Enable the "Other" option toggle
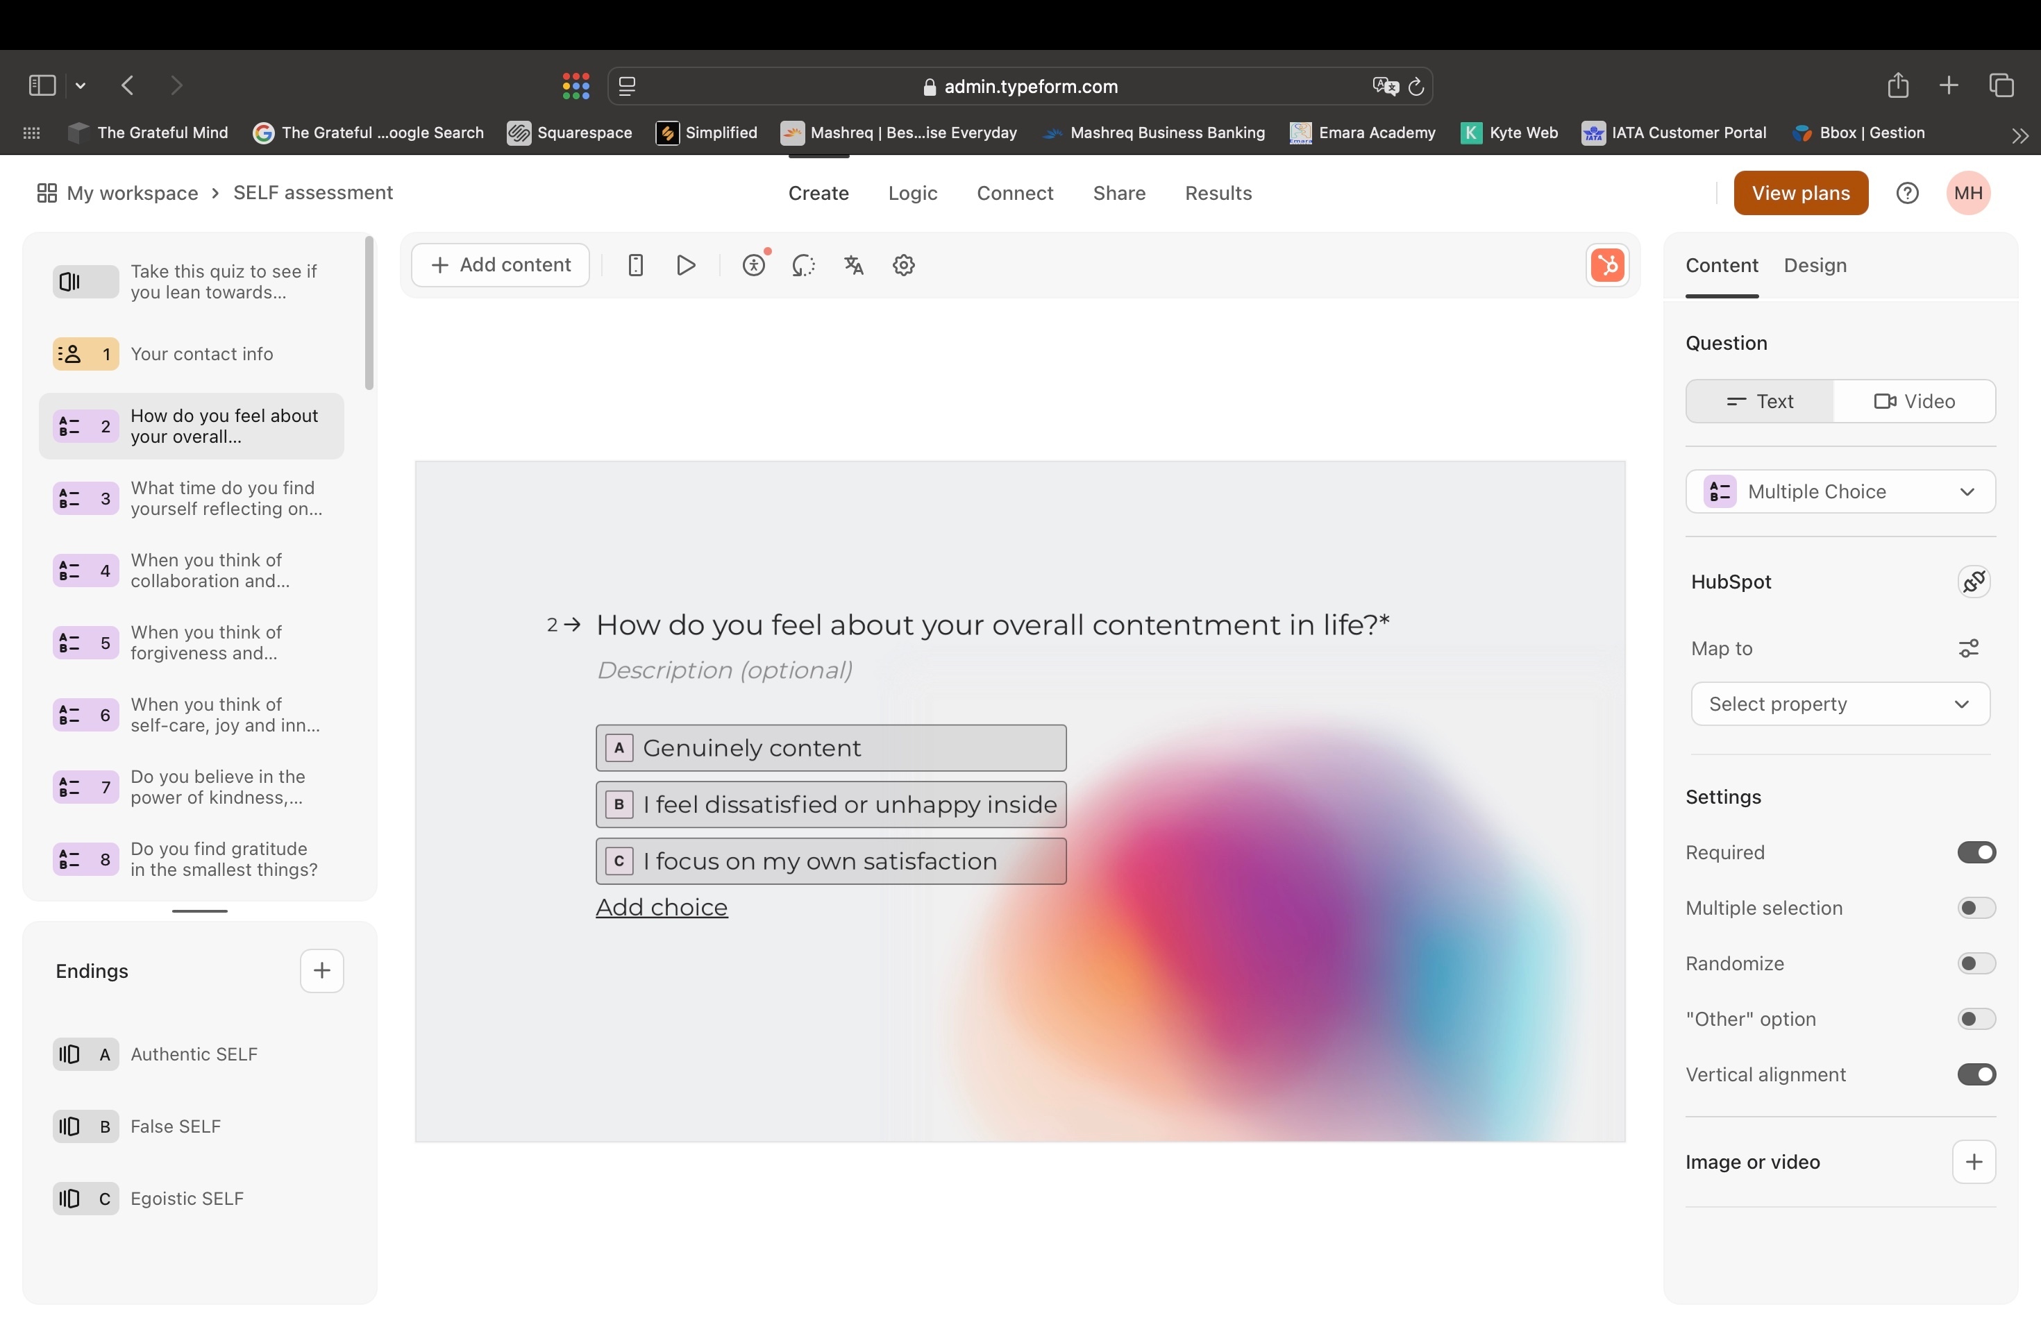 pos(1976,1020)
